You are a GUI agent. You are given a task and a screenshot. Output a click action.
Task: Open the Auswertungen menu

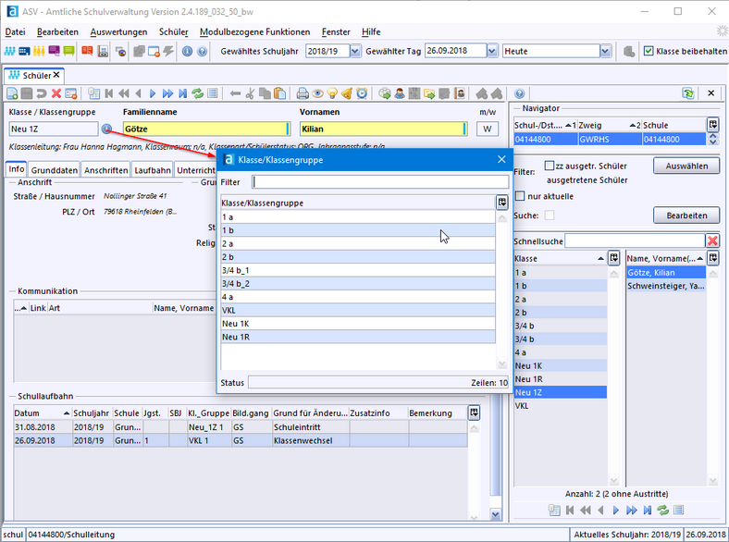pyautogui.click(x=118, y=31)
